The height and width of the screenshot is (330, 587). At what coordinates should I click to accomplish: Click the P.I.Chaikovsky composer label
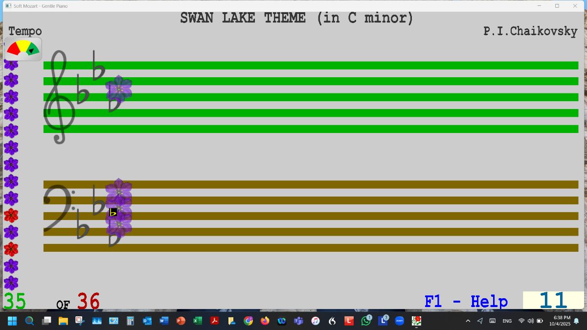(x=530, y=31)
